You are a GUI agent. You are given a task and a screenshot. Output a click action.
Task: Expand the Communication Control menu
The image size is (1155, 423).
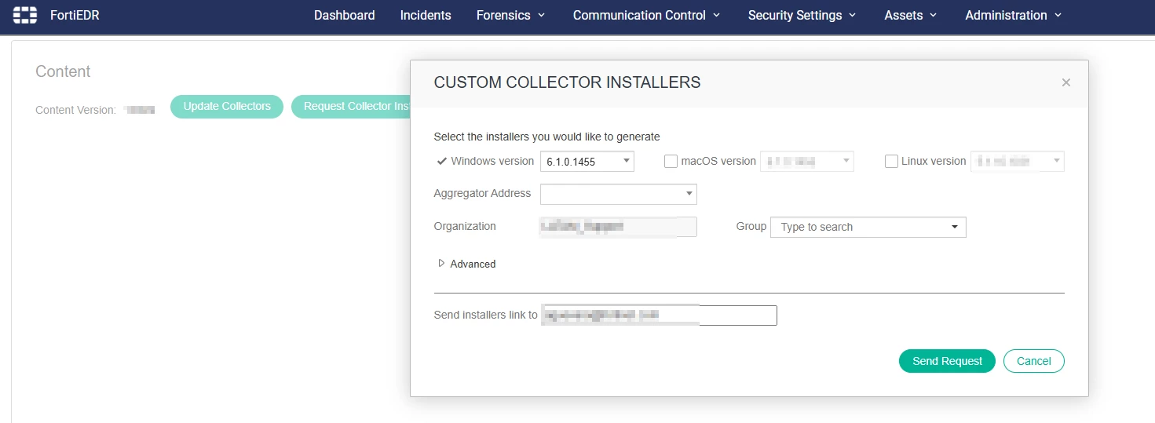click(646, 15)
